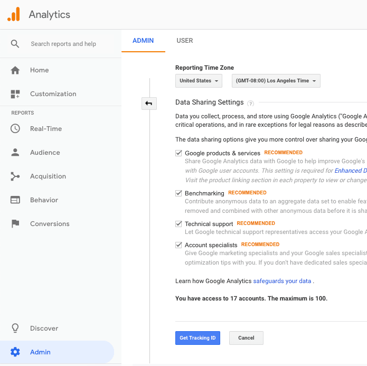This screenshot has width=367, height=366.
Task: Click the Cancel button
Action: click(x=246, y=338)
